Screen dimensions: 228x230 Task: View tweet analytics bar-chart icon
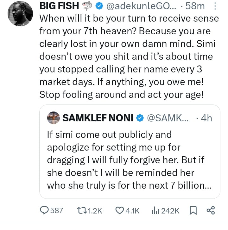pos(156,210)
